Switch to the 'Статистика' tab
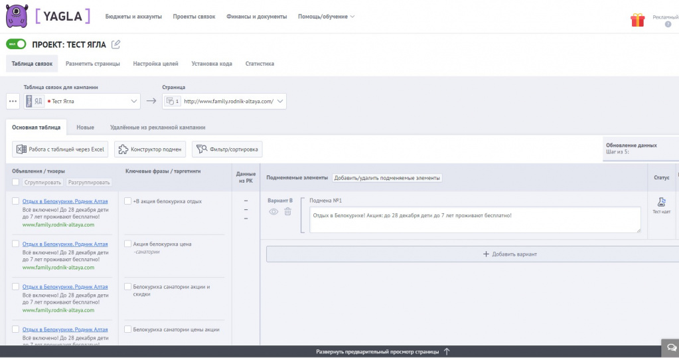679x358 pixels. pos(260,64)
